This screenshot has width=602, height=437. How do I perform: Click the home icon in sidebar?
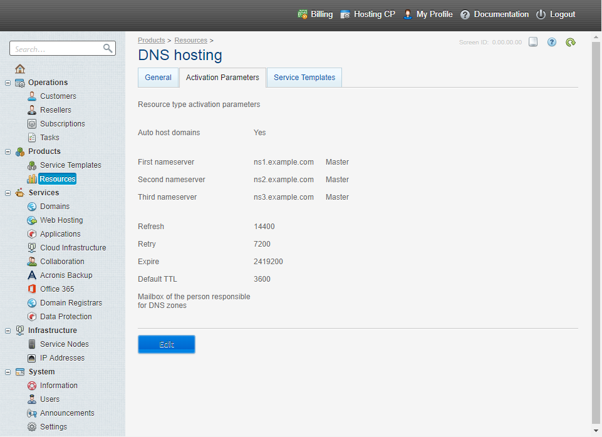coord(20,69)
